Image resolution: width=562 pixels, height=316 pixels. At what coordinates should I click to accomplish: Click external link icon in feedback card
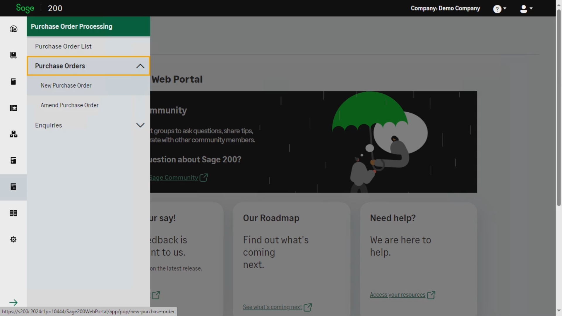coord(156,295)
